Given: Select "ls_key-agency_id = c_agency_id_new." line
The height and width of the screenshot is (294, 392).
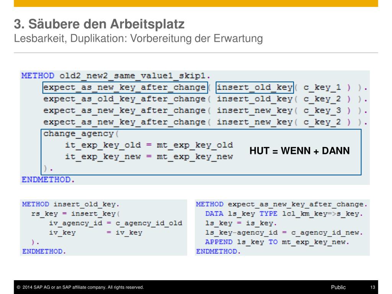Looking at the screenshot, I should click(284, 232).
